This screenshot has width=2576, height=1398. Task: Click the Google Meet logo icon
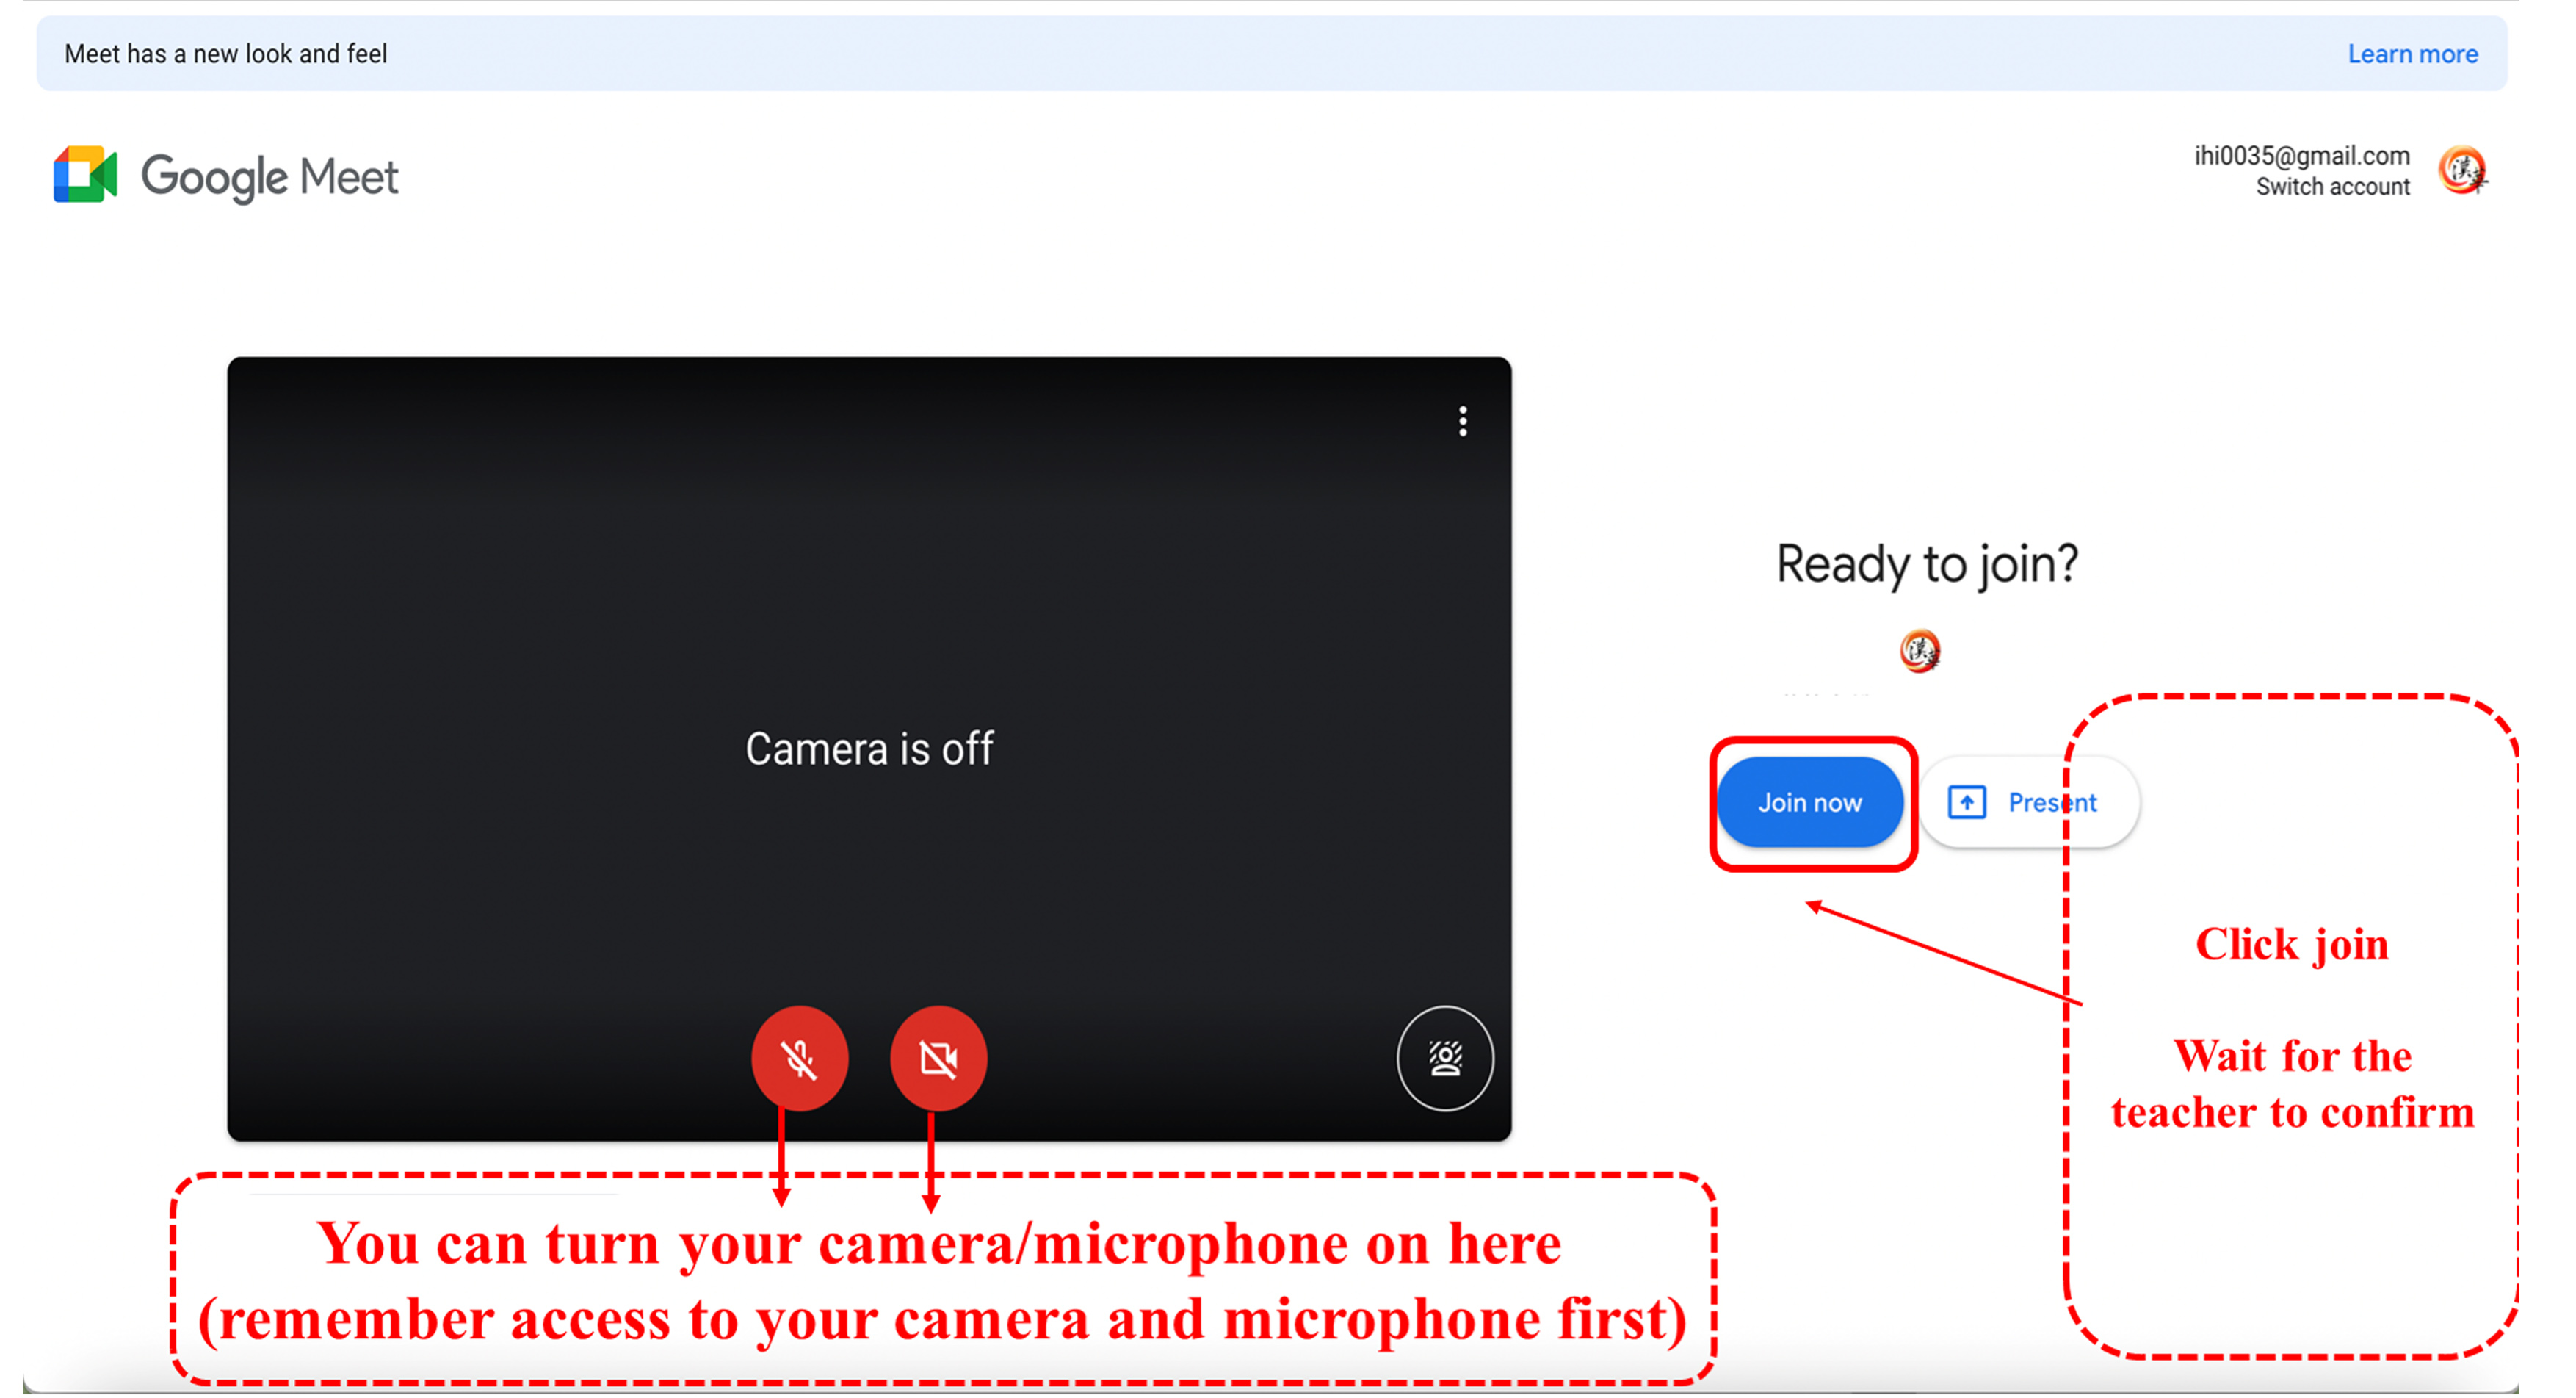85,175
